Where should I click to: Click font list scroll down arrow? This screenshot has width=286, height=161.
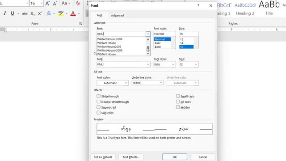(148, 54)
